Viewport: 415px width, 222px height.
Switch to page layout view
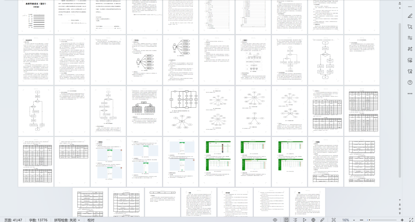point(287,220)
